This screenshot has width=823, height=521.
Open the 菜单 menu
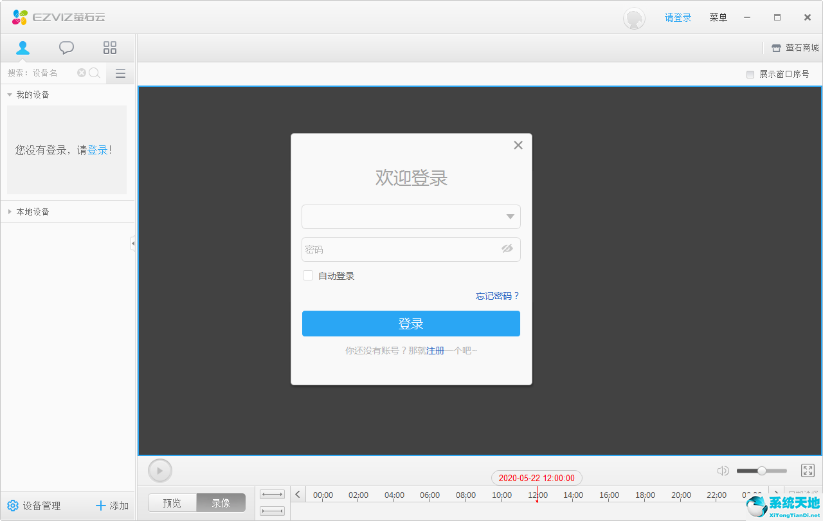(x=718, y=18)
